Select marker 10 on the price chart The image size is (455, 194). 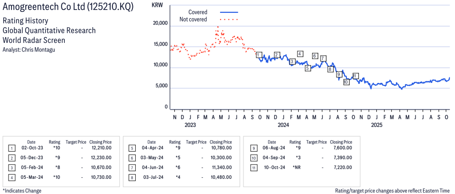pos(346,82)
